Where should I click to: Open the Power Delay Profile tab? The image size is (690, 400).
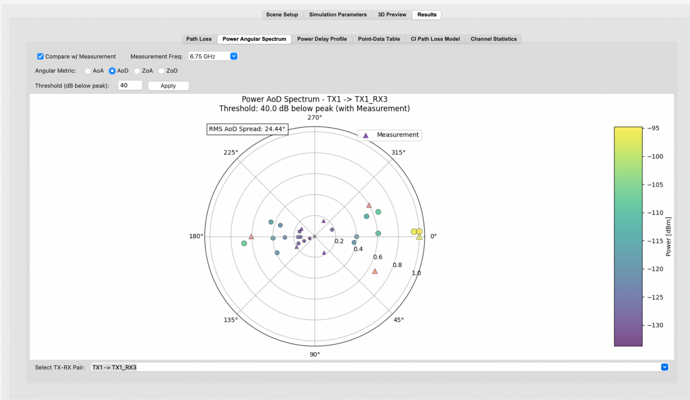pos(322,39)
